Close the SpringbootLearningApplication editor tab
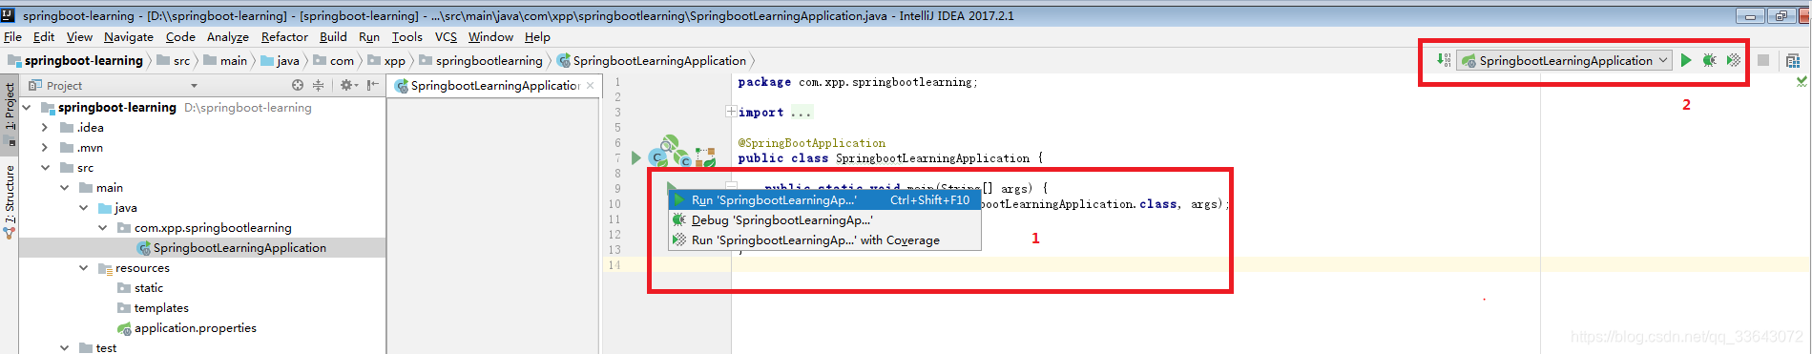 591,85
